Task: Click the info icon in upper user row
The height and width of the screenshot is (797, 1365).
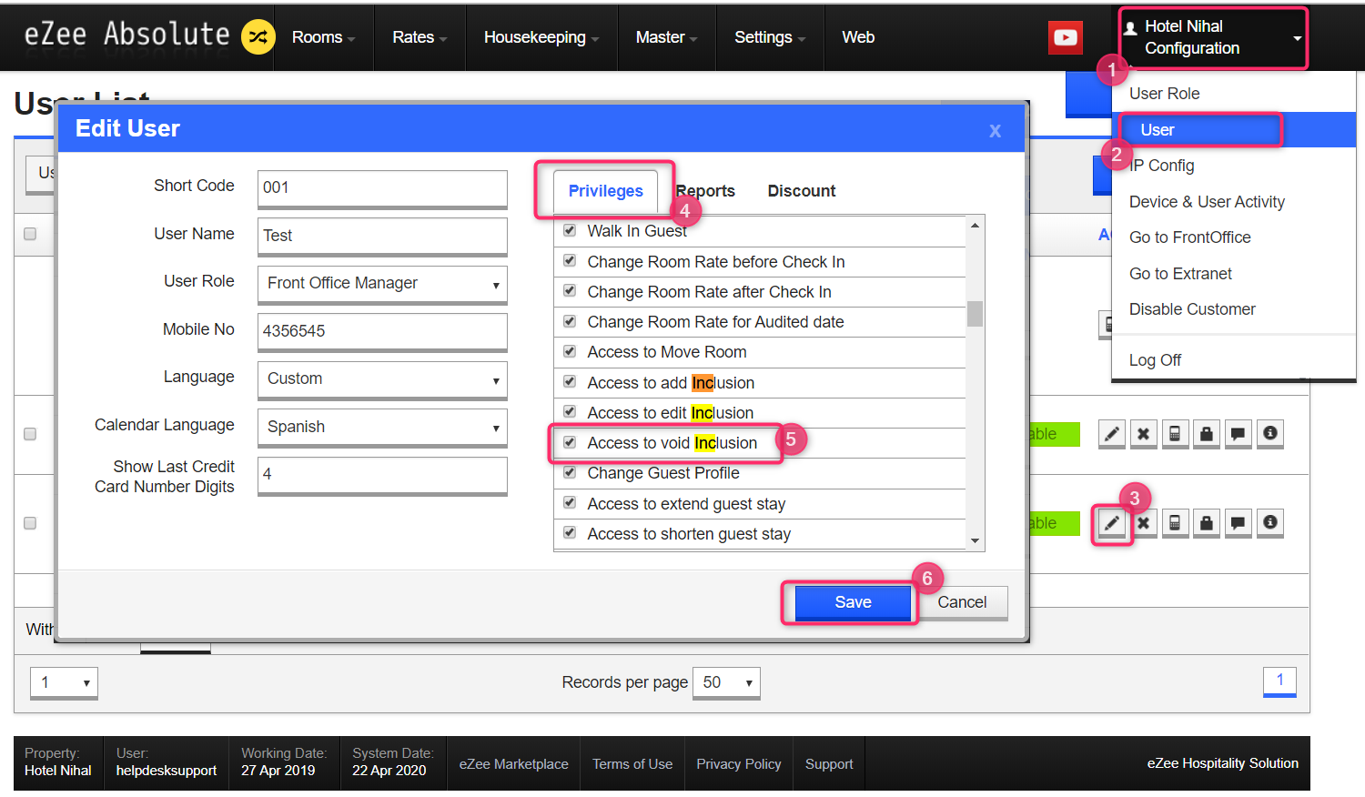Action: 1270,434
